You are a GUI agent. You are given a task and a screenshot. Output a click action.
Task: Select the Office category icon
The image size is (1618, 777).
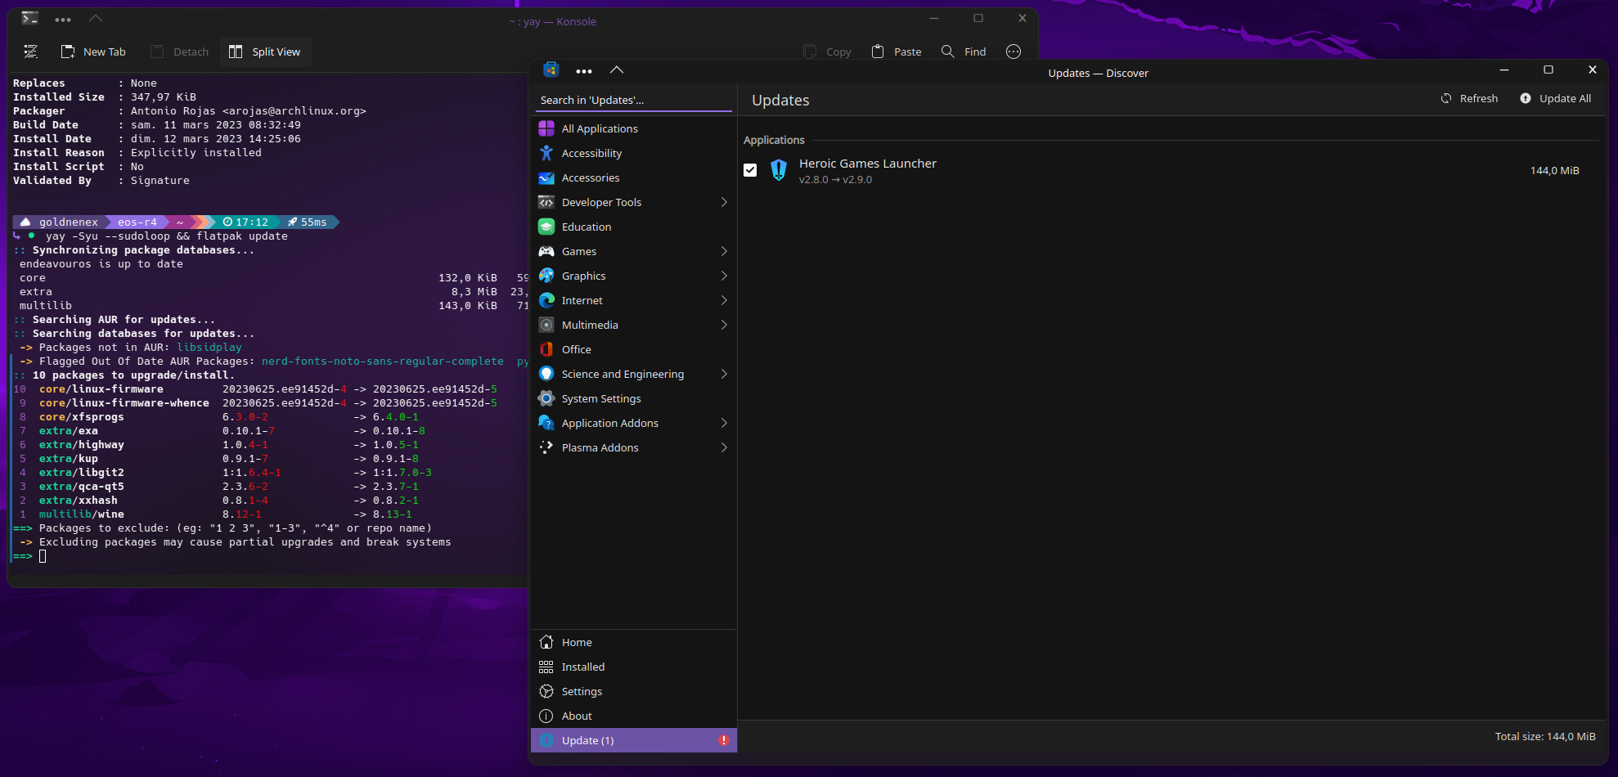546,349
